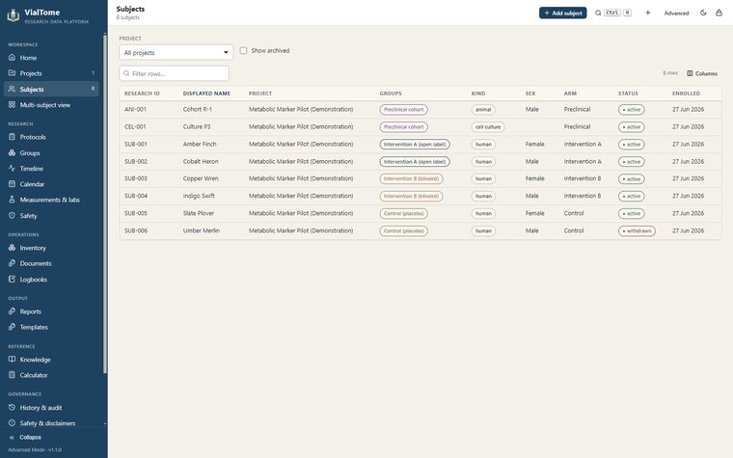Click the History & audit clock icon

coord(13,408)
